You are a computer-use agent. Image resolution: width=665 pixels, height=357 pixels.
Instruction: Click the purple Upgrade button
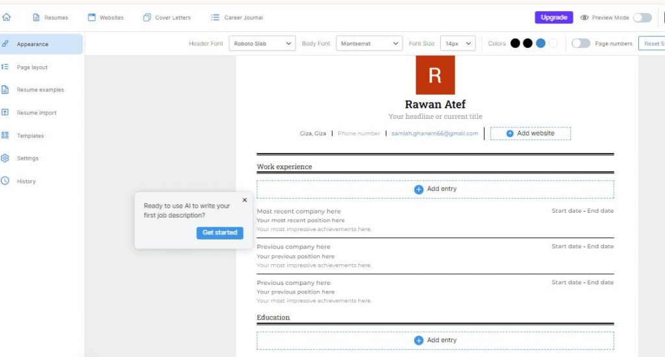click(553, 18)
